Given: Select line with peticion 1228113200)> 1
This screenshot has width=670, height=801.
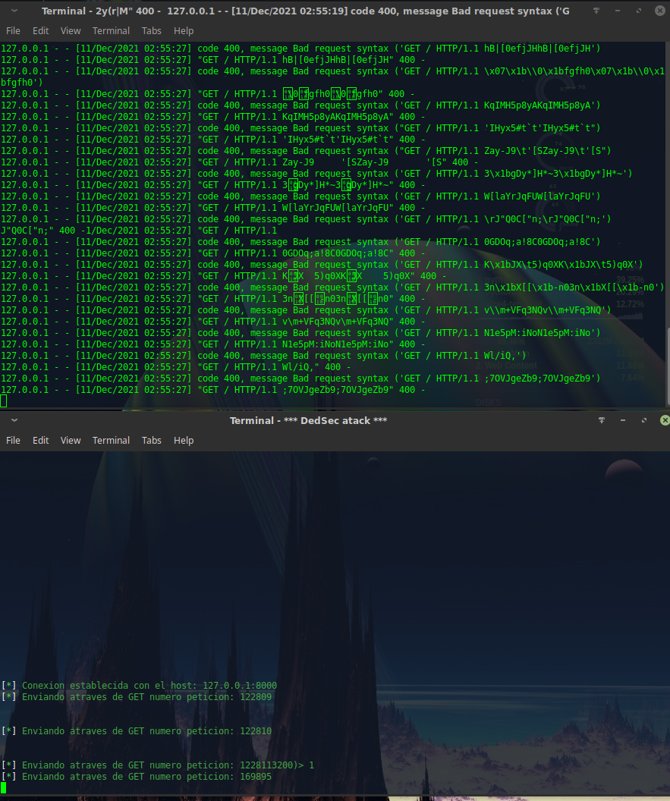Looking at the screenshot, I should (157, 765).
